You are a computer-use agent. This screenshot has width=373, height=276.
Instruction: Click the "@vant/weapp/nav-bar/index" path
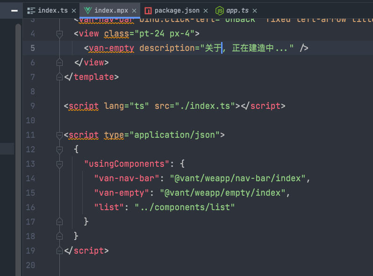coord(237,178)
